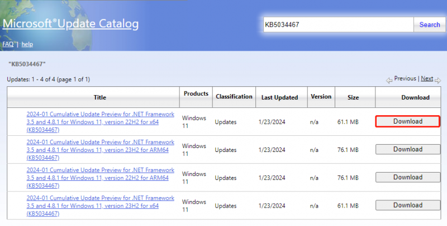Click the Microsoft Update Catalog title link

71,23
